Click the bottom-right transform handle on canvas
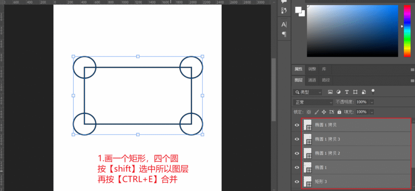 [x=203, y=134]
